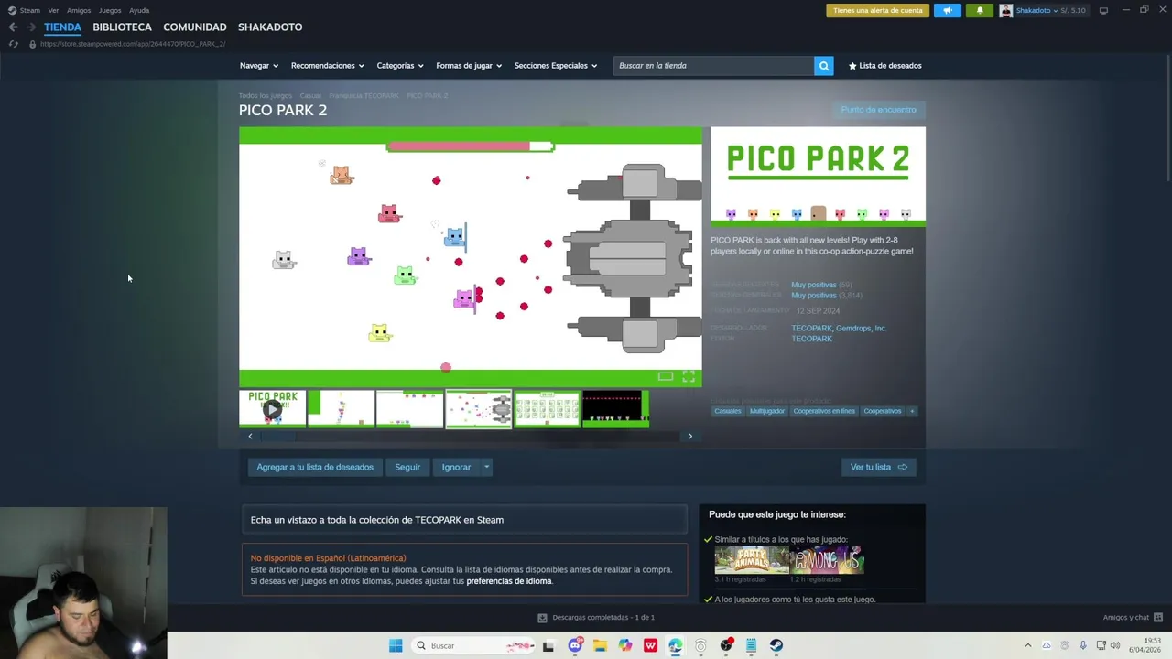Open the notifications bell icon
The image size is (1172, 659).
980,11
